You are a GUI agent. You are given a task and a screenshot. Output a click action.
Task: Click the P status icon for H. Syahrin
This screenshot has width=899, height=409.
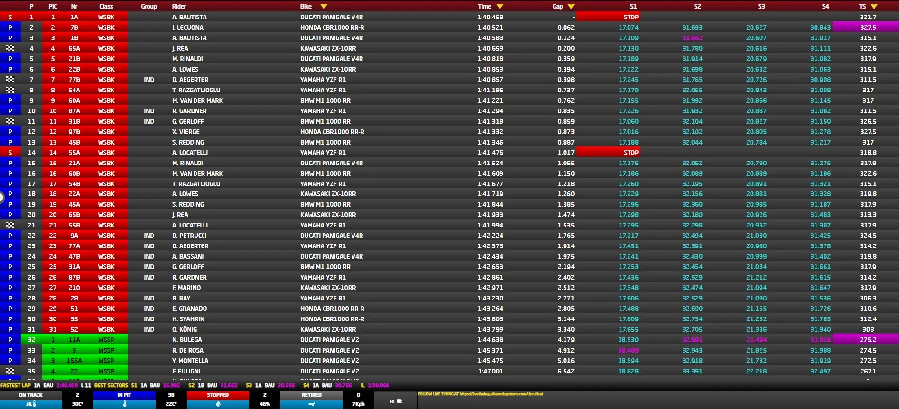click(x=10, y=319)
